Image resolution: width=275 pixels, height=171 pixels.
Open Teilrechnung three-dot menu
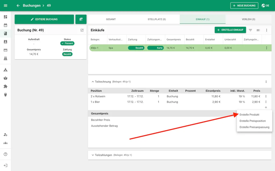[x=266, y=82]
